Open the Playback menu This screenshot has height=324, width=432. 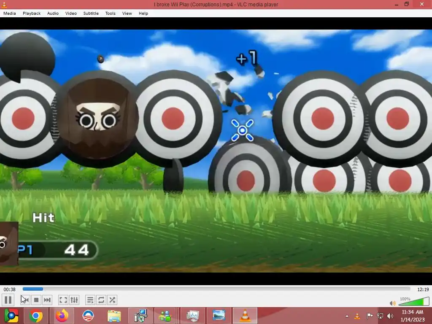coord(32,13)
